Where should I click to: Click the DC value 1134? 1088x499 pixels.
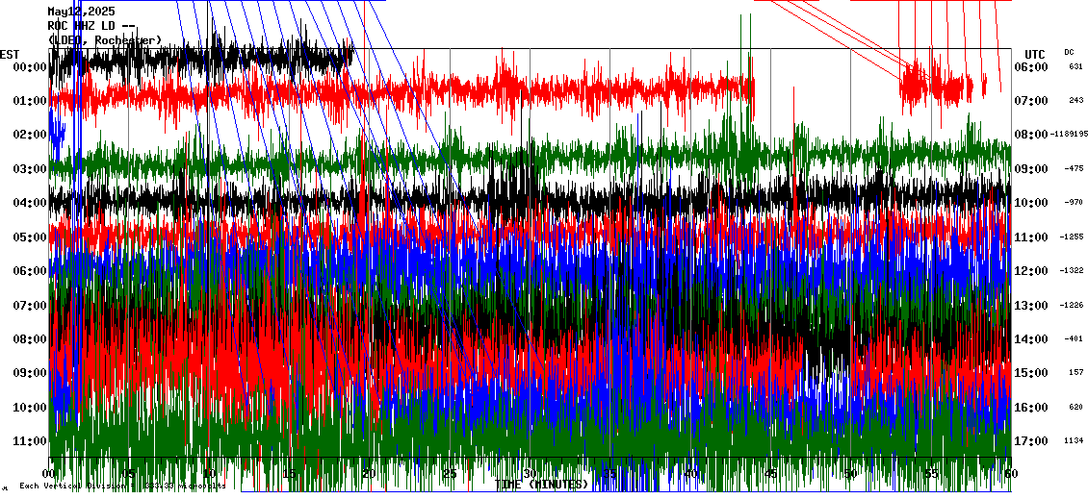[x=1075, y=441]
